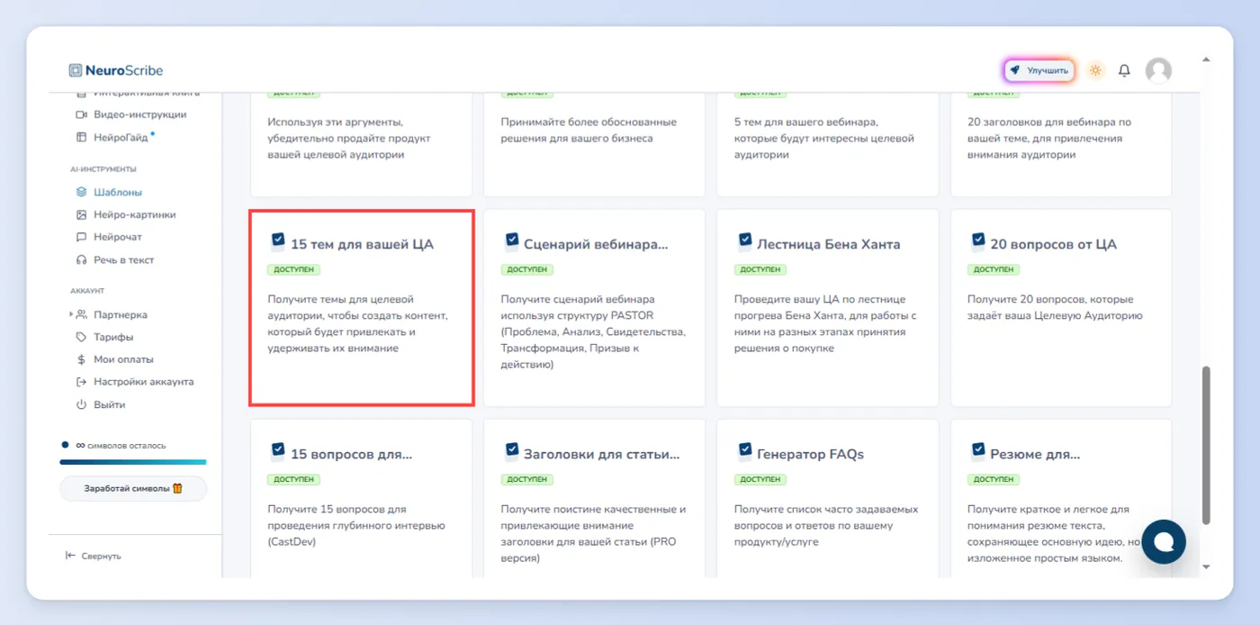Click the Нейро-картинки sidebar icon
1260x625 pixels.
point(81,215)
